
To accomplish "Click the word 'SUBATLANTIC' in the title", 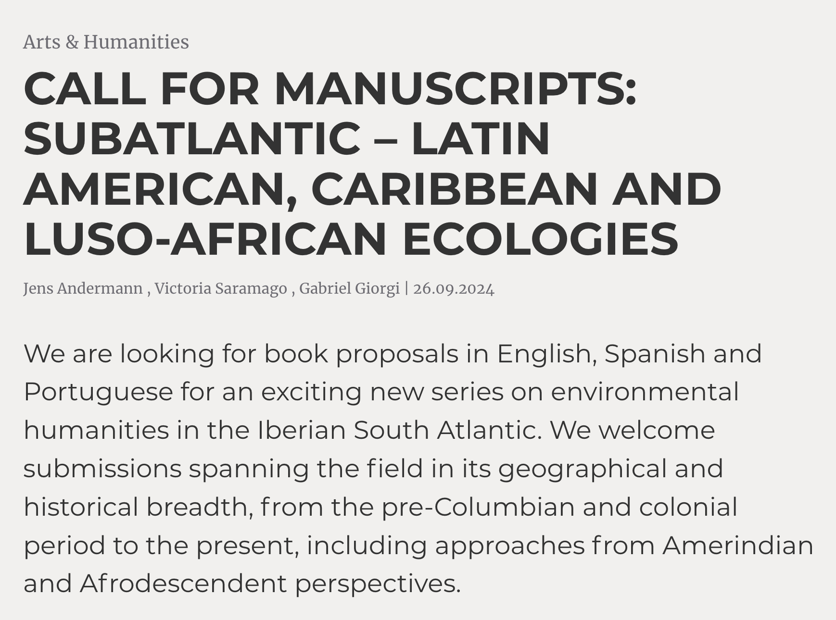I will (192, 138).
